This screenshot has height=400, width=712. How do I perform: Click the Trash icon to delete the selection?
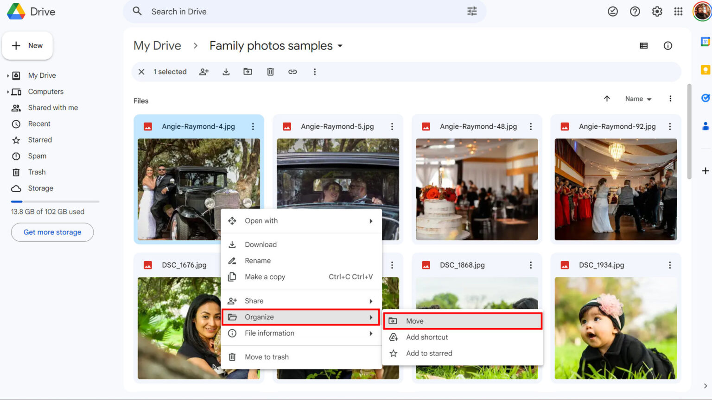270,72
